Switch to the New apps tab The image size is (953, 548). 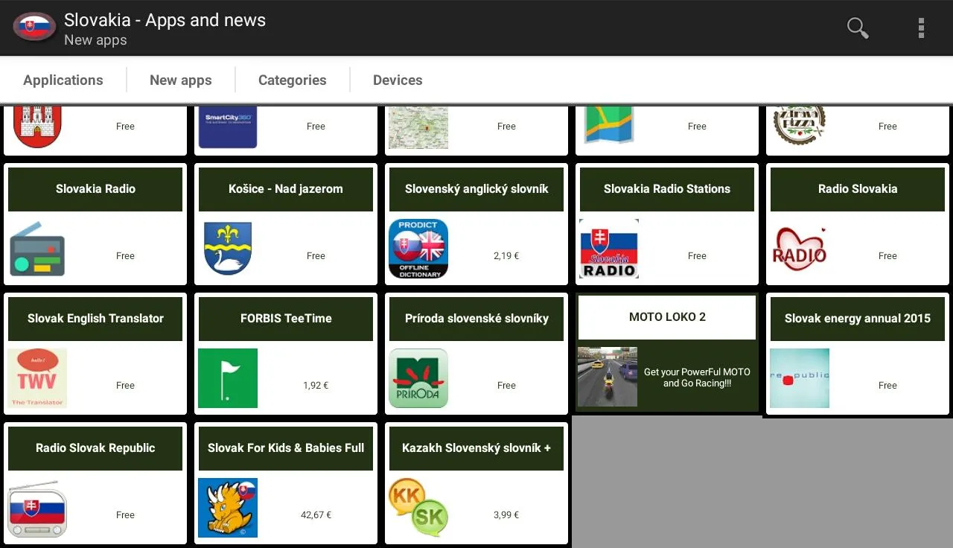point(181,80)
